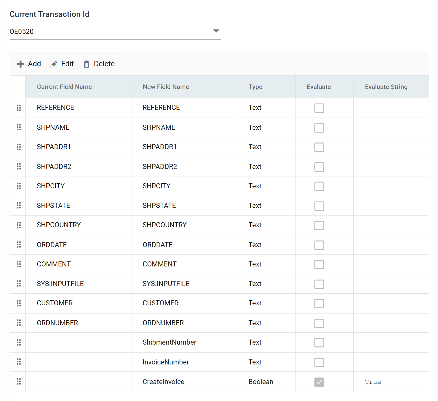
Task: Grab drag handle of COMMENT row
Action: pyautogui.click(x=19, y=264)
